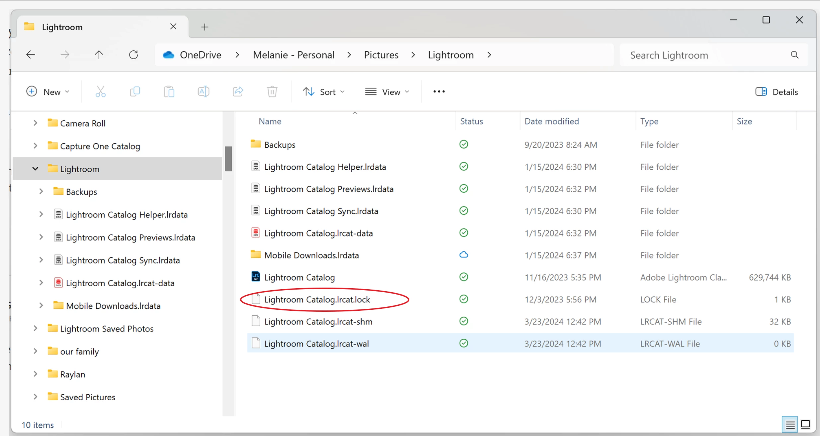
Task: Click the Refresh button in navigation bar
Action: pyautogui.click(x=133, y=55)
